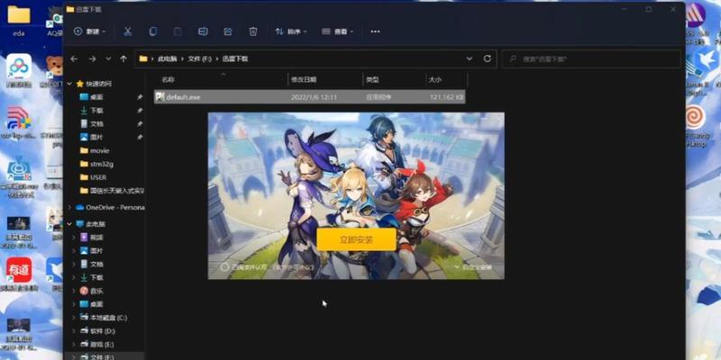
Task: Open the 排序 Sort dropdown
Action: (290, 31)
